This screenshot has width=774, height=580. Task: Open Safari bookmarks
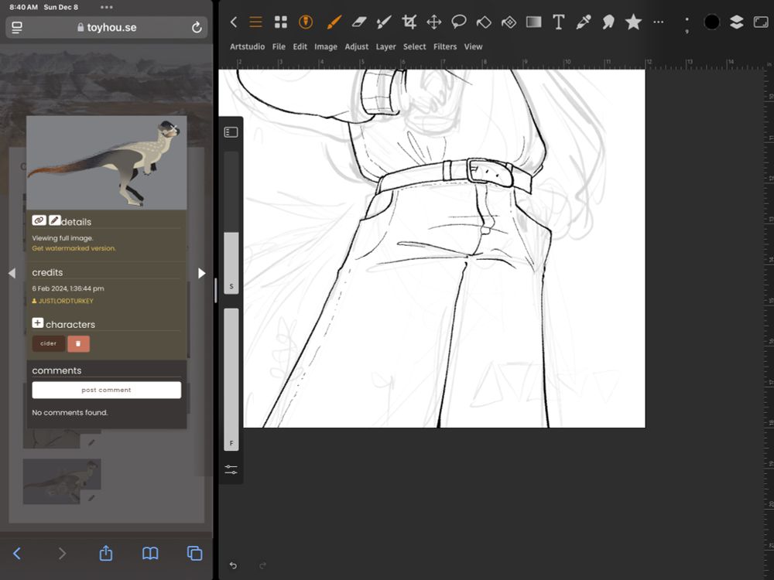(150, 554)
